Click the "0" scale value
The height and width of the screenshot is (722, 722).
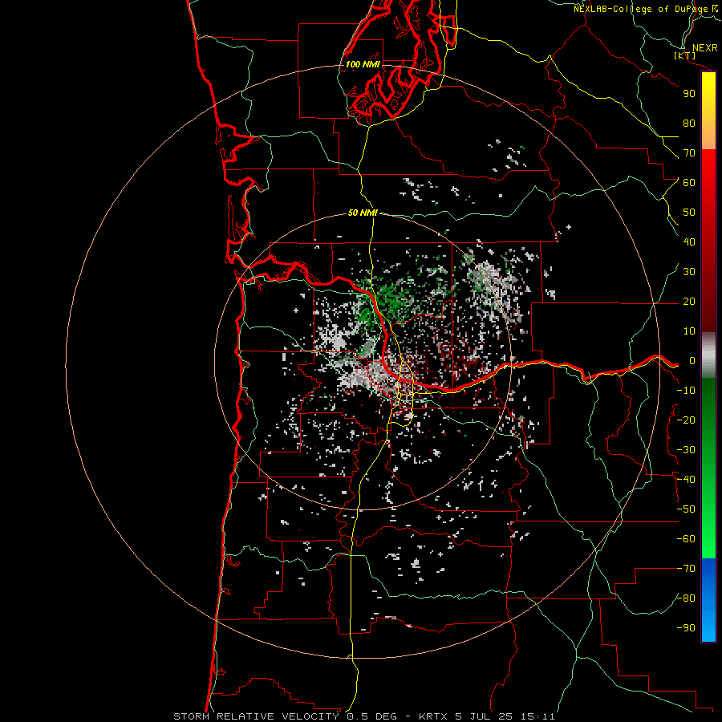coord(692,361)
